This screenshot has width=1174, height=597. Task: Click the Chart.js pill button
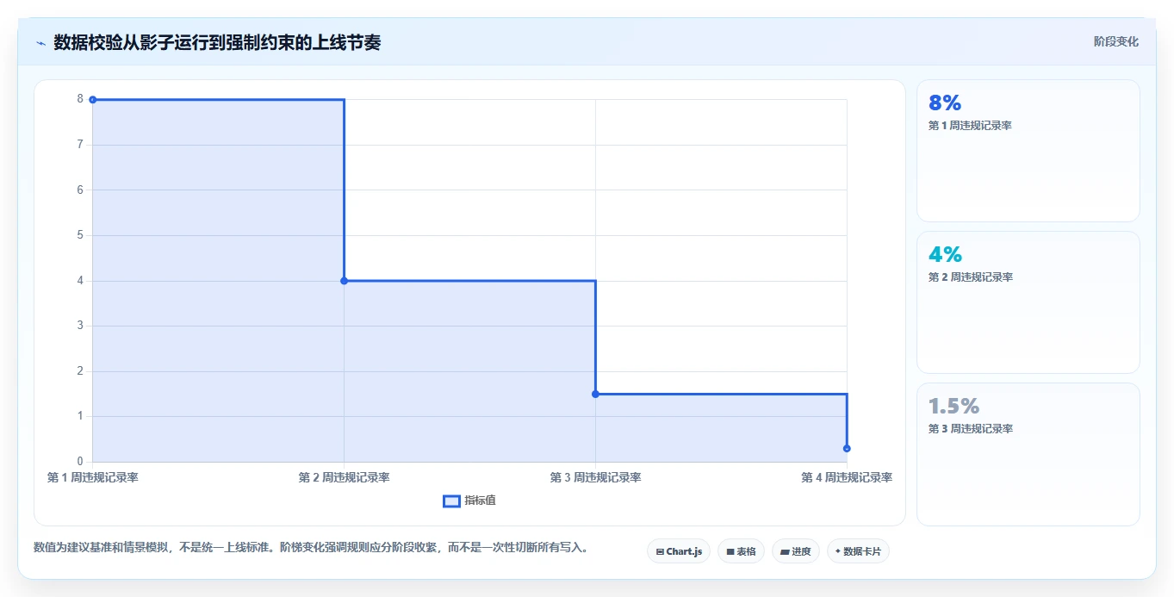pyautogui.click(x=679, y=551)
